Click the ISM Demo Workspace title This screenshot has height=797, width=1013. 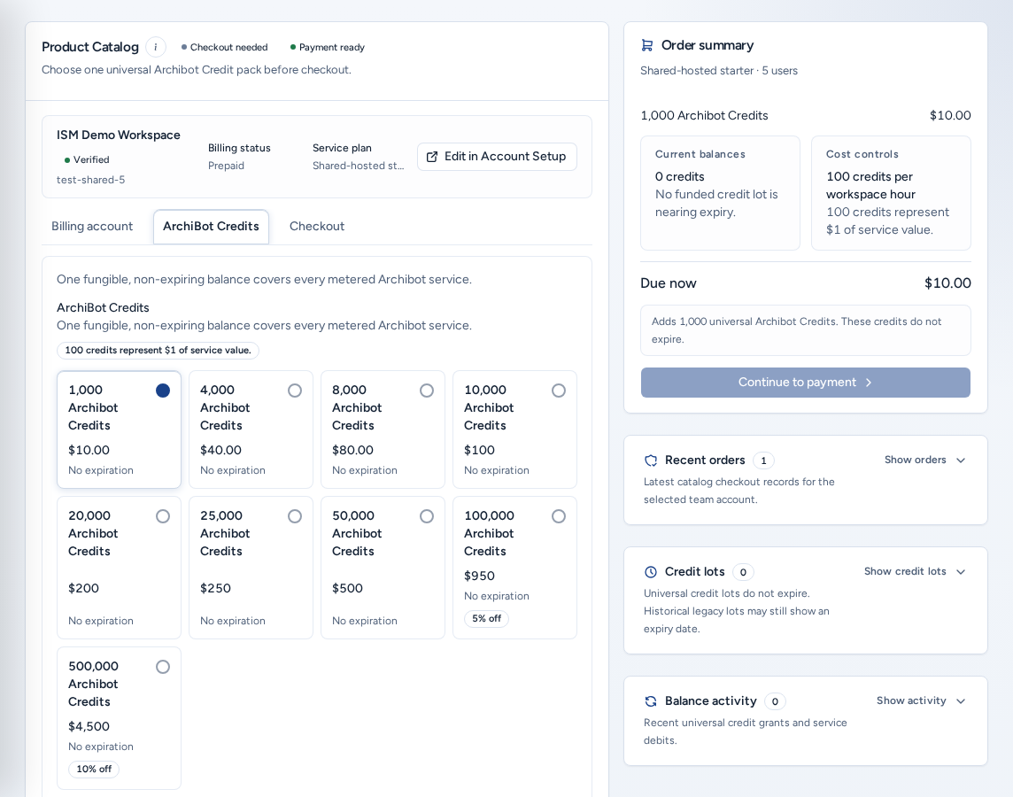[x=119, y=135]
